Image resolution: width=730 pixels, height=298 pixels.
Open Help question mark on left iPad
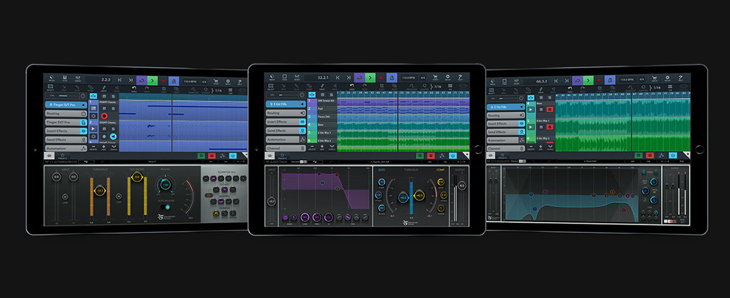click(240, 82)
